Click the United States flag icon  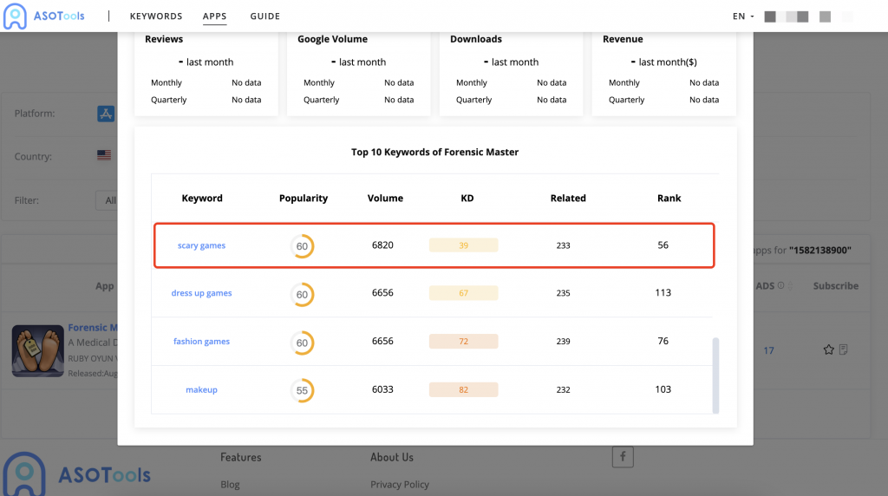pyautogui.click(x=104, y=156)
